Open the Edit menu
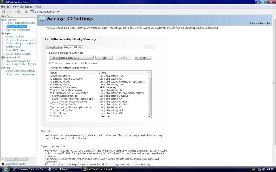This screenshot has width=276, height=172. 9,6
